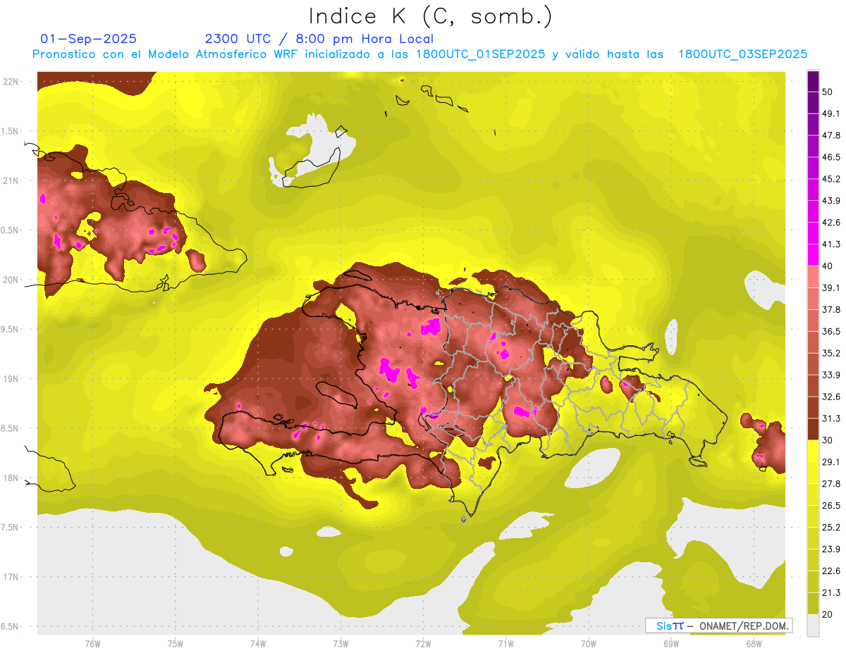This screenshot has width=846, height=653.
Task: Click latitude axis label "21N"
Action: click(12, 180)
